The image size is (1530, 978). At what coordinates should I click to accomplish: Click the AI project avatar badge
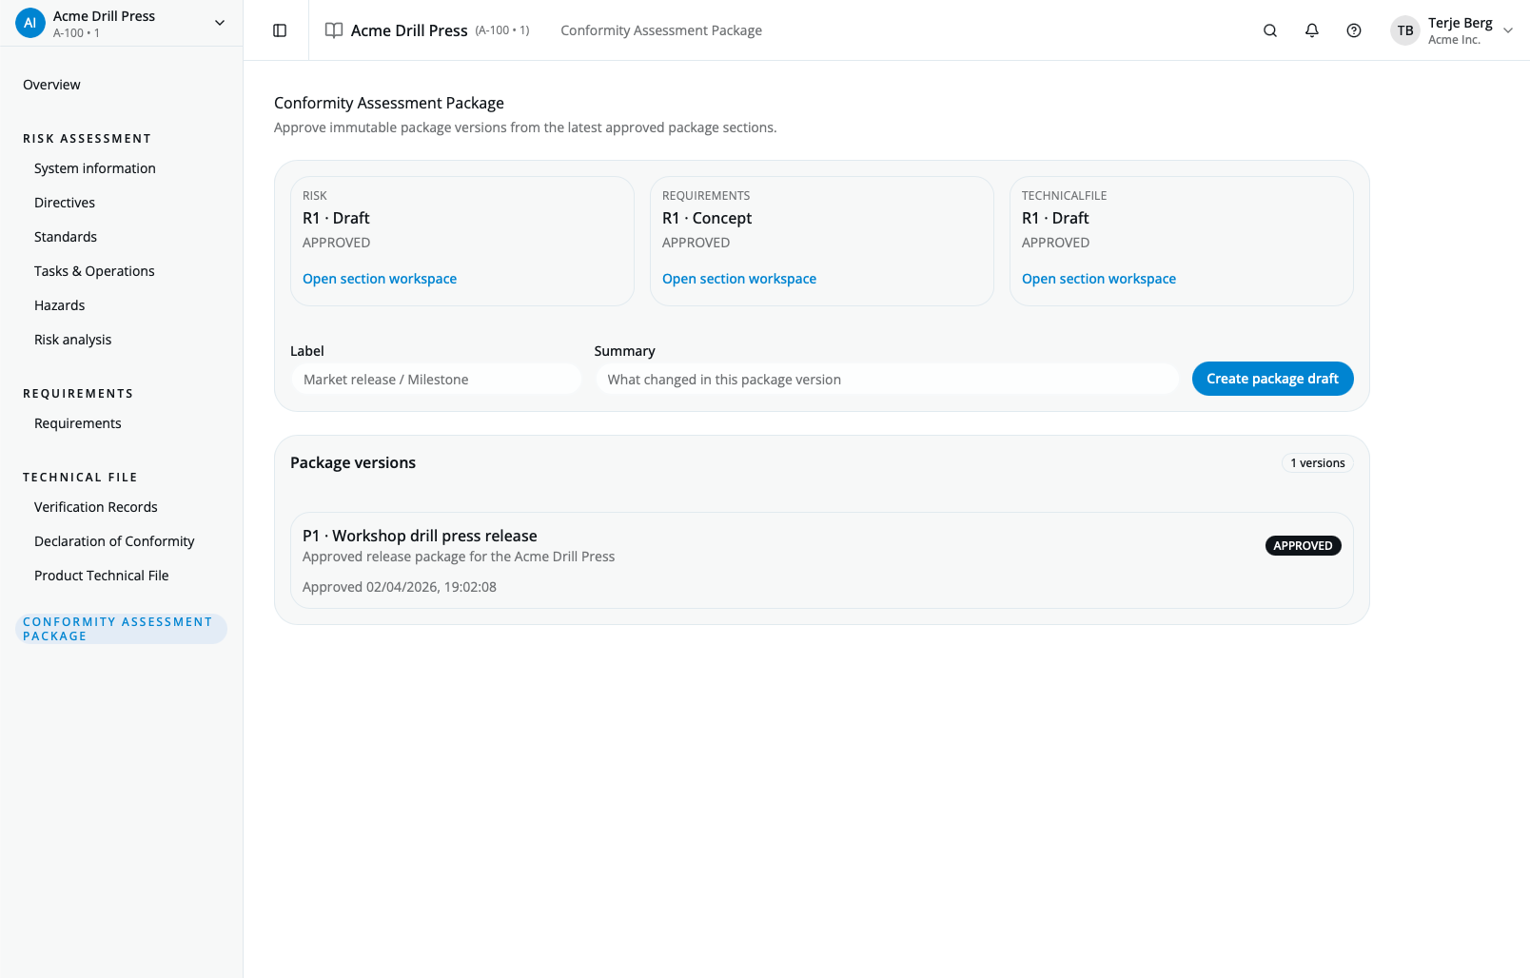[x=30, y=23]
